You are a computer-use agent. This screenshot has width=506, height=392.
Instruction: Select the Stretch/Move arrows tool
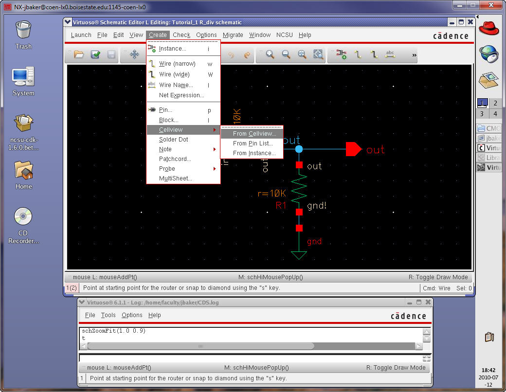(x=135, y=55)
